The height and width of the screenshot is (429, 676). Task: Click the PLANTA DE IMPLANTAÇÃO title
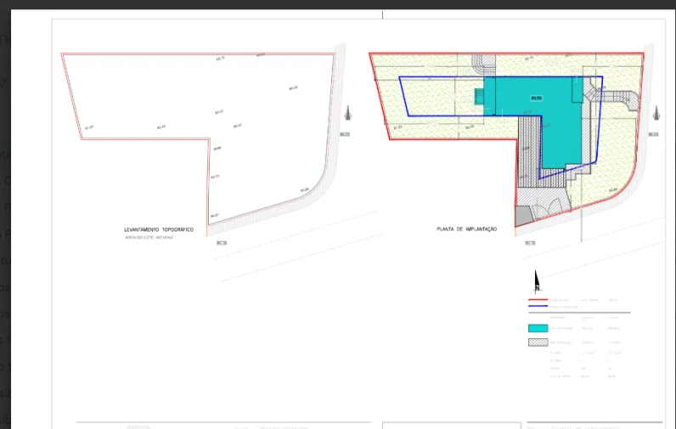(466, 229)
